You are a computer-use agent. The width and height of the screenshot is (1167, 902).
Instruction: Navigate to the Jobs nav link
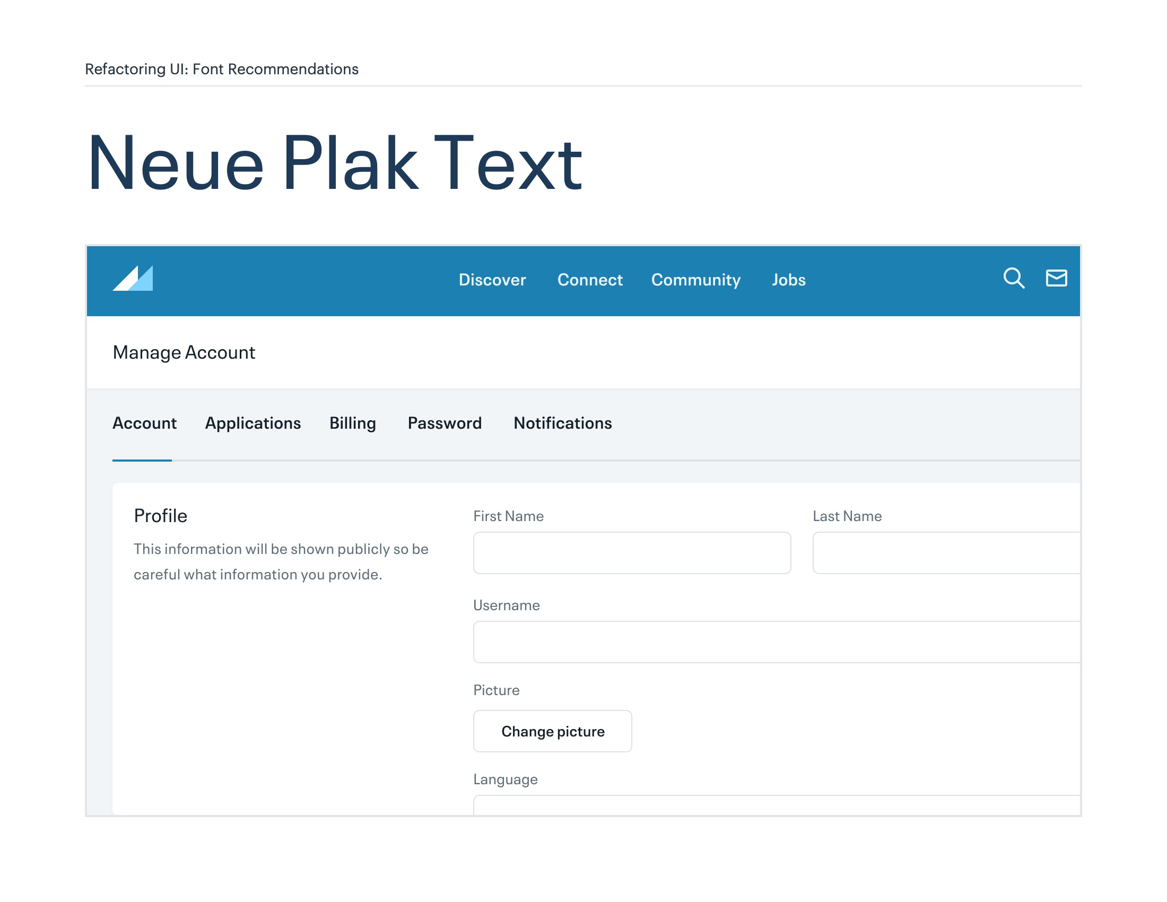tap(788, 280)
